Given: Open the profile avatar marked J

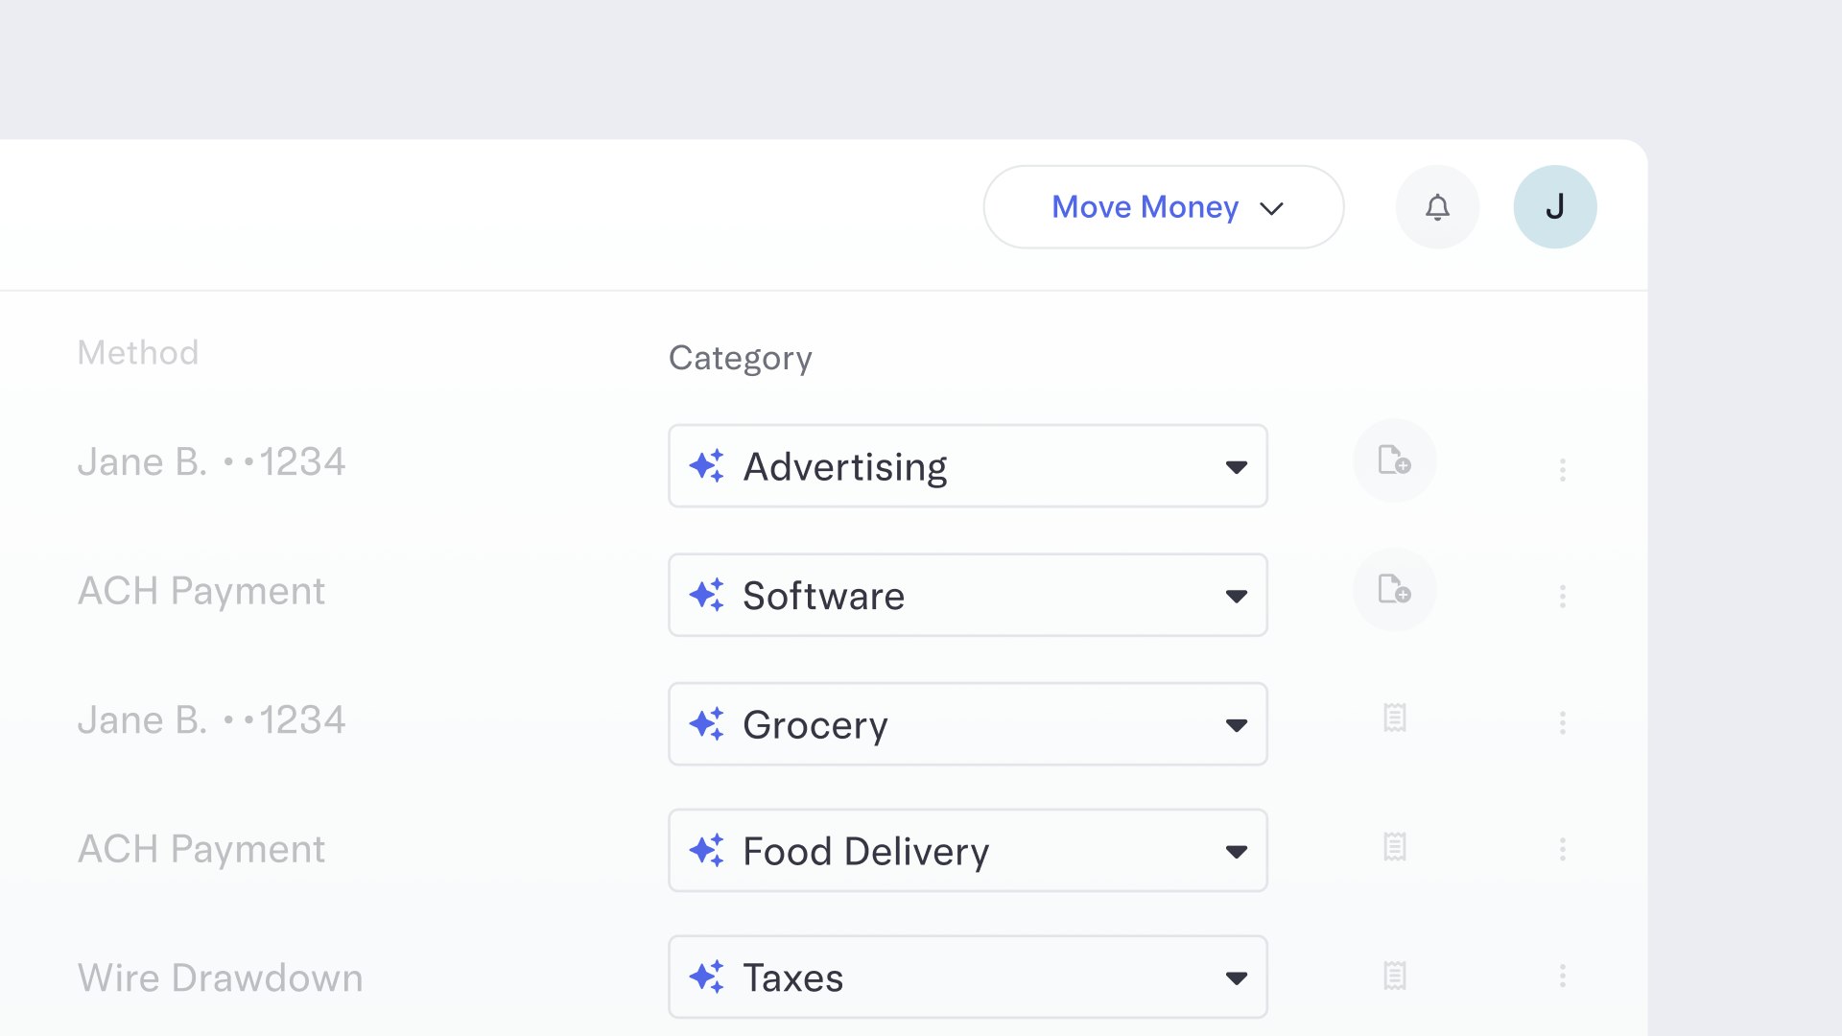Looking at the screenshot, I should click(1554, 206).
